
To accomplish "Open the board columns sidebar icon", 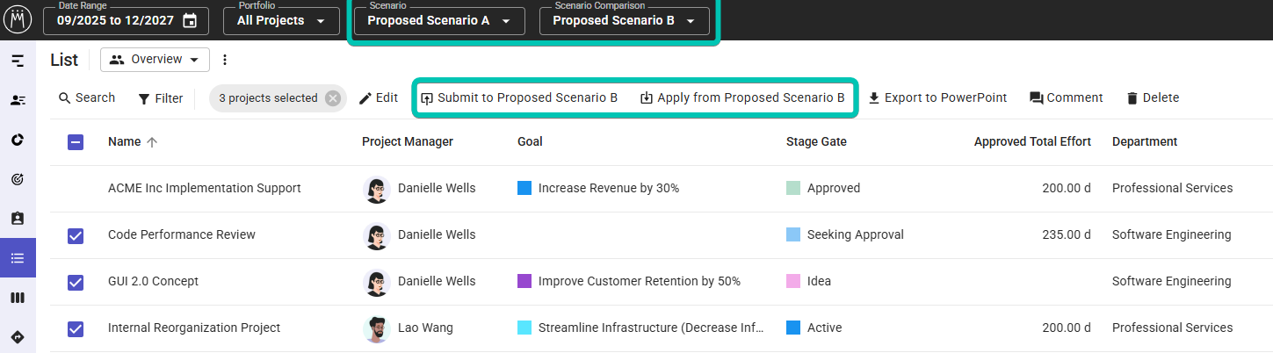I will pyautogui.click(x=18, y=298).
